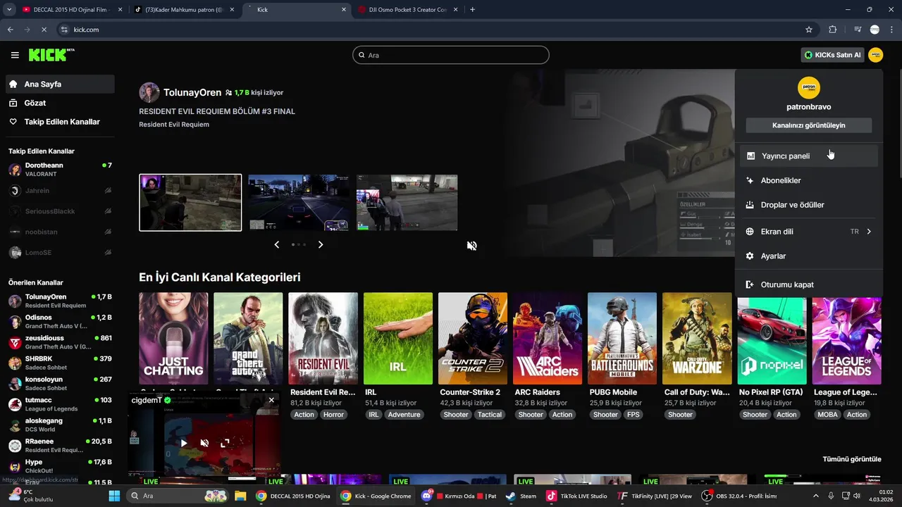Expand the Ekran dili language submenu
The image size is (902, 507).
coord(809,231)
